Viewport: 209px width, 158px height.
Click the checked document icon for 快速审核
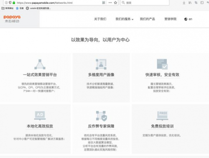point(162,64)
